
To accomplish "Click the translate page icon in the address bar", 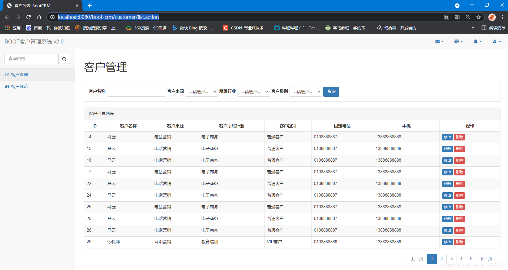I will [x=457, y=17].
